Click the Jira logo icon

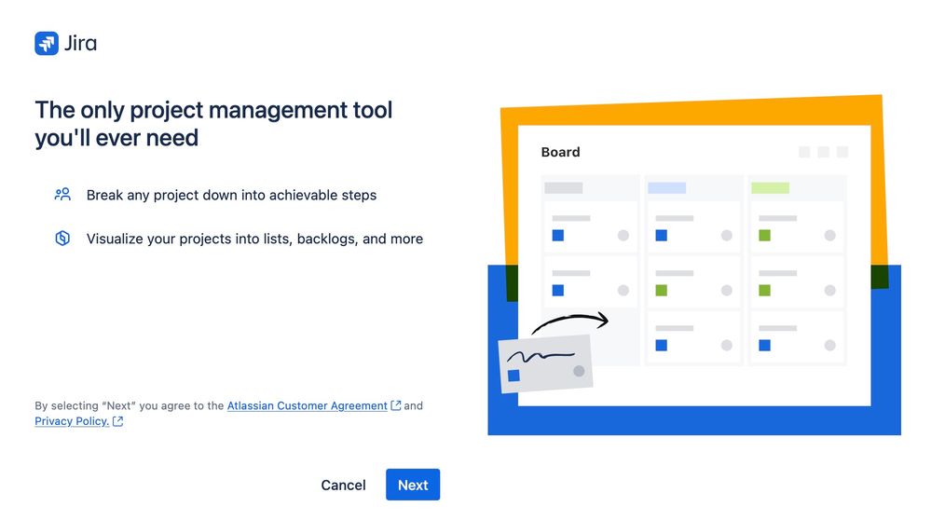[x=47, y=43]
